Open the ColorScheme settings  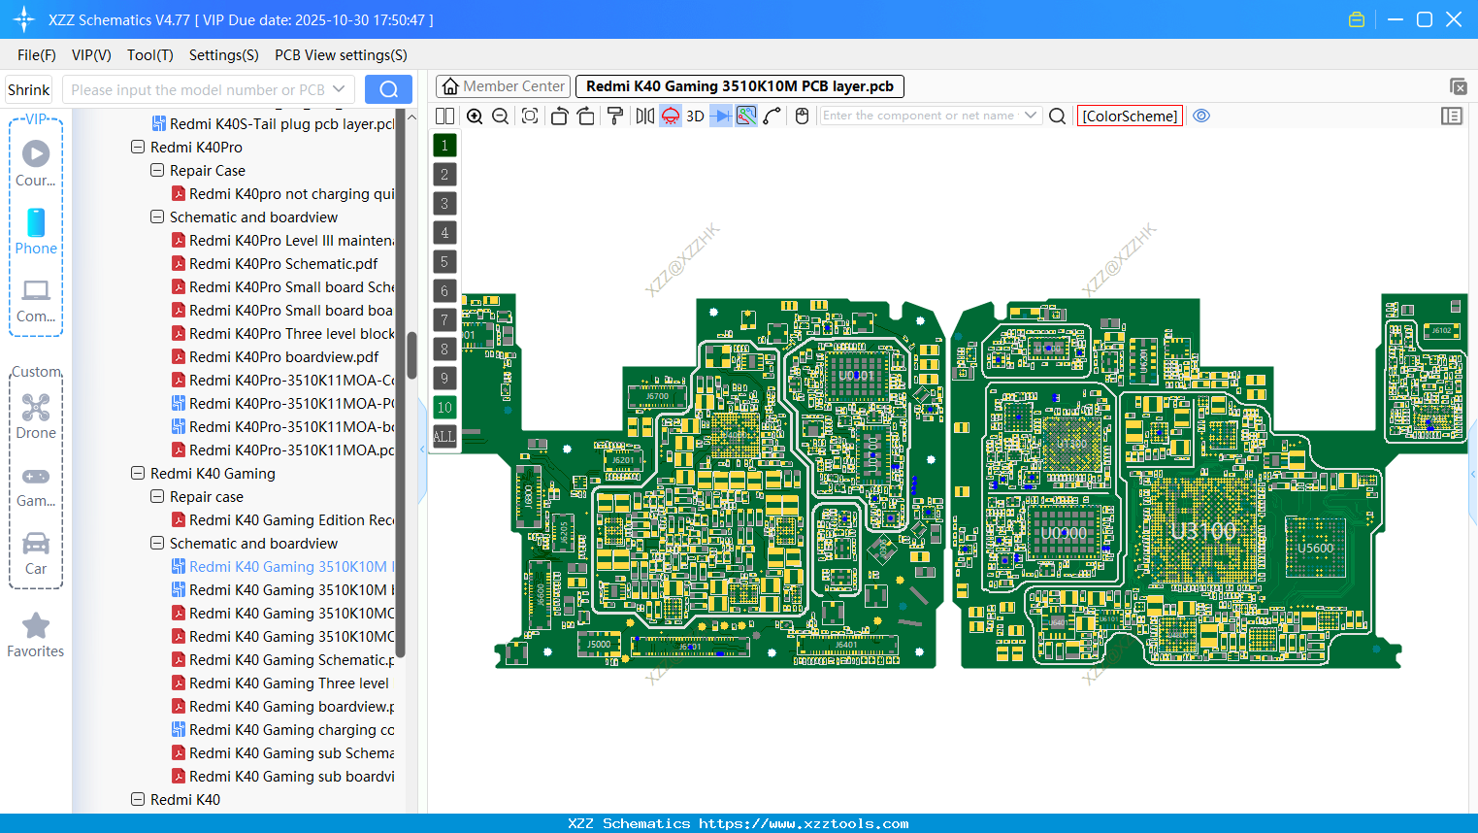(x=1130, y=116)
